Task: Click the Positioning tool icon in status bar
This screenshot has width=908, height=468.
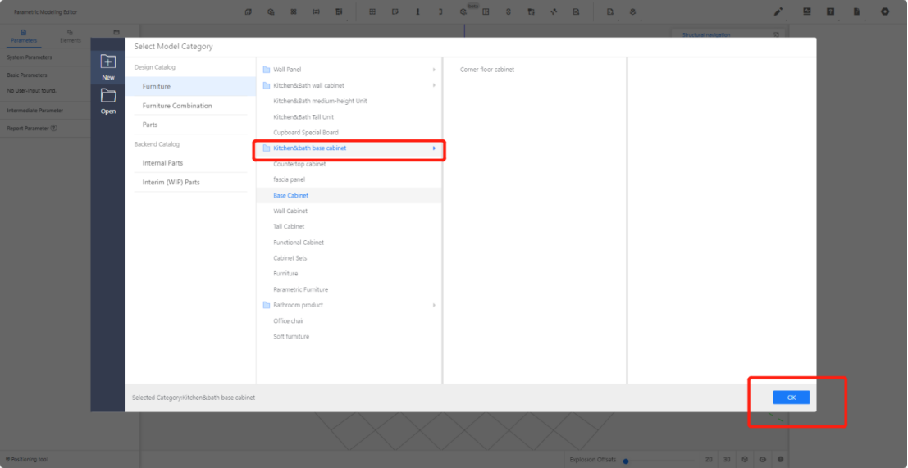Action: (7, 460)
